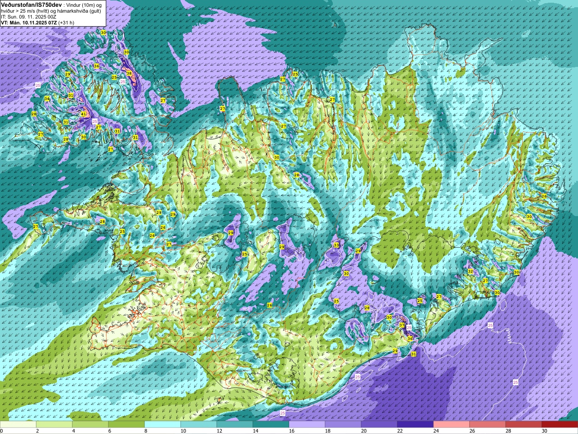Click the scale tick label 16

pyautogui.click(x=291, y=431)
